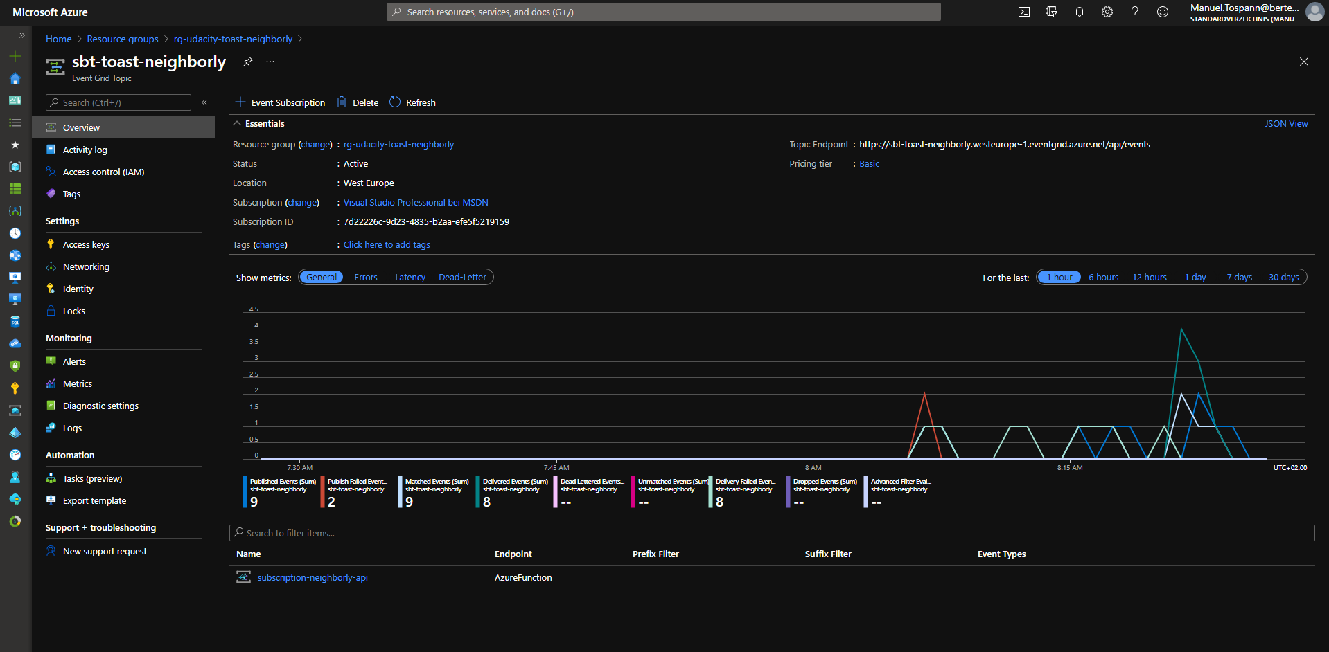Click the Favorites star in left rail
Viewport: 1329px width, 652px height.
15,145
